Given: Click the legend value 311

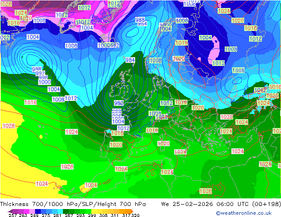Looking at the screenshot, I should tap(114, 215).
